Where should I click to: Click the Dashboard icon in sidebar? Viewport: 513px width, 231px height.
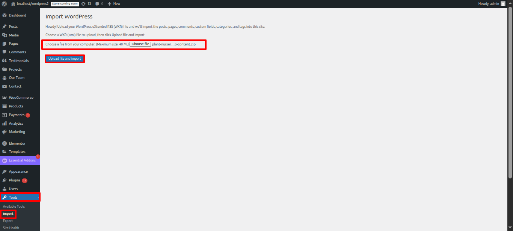(x=5, y=15)
